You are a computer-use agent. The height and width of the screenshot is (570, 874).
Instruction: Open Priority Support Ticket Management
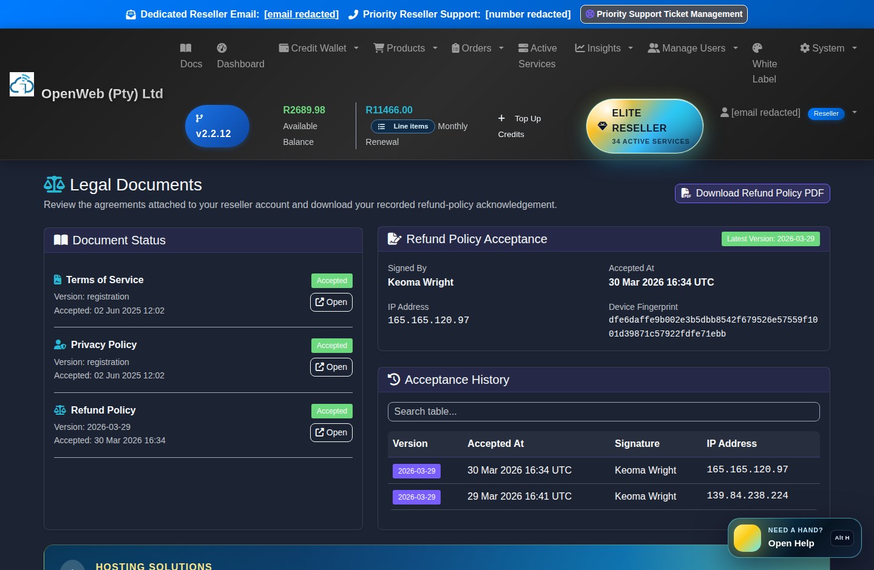pyautogui.click(x=664, y=14)
